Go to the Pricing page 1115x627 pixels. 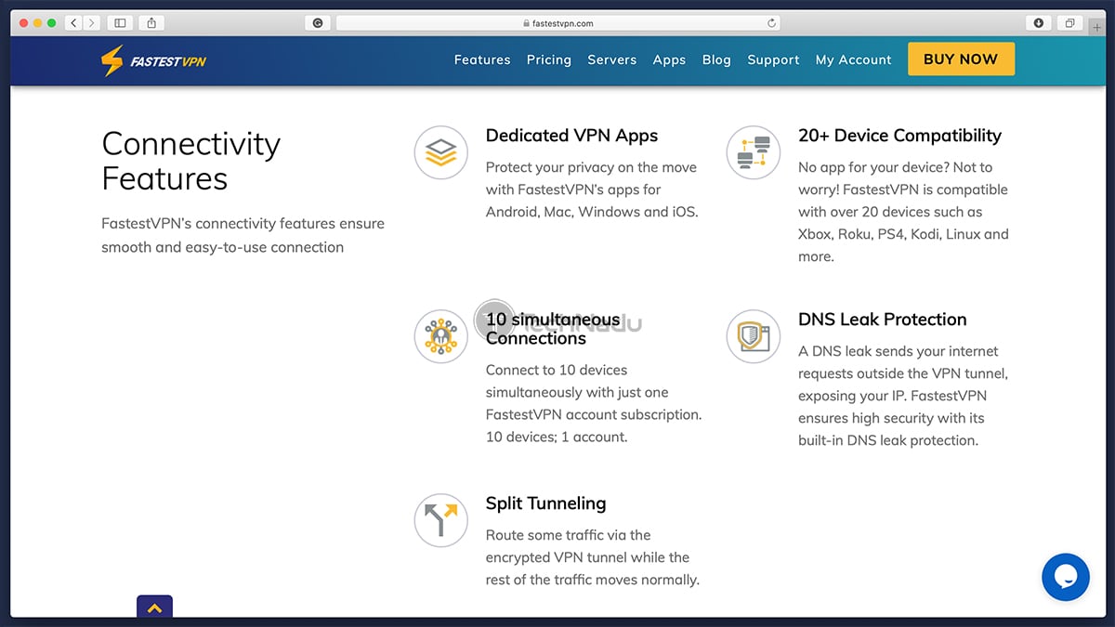click(x=549, y=59)
